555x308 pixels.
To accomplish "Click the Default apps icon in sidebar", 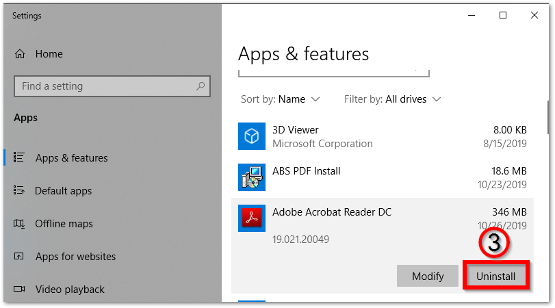I will pos(18,190).
